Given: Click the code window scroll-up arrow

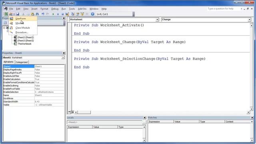Looking at the screenshot, I should point(252,26).
